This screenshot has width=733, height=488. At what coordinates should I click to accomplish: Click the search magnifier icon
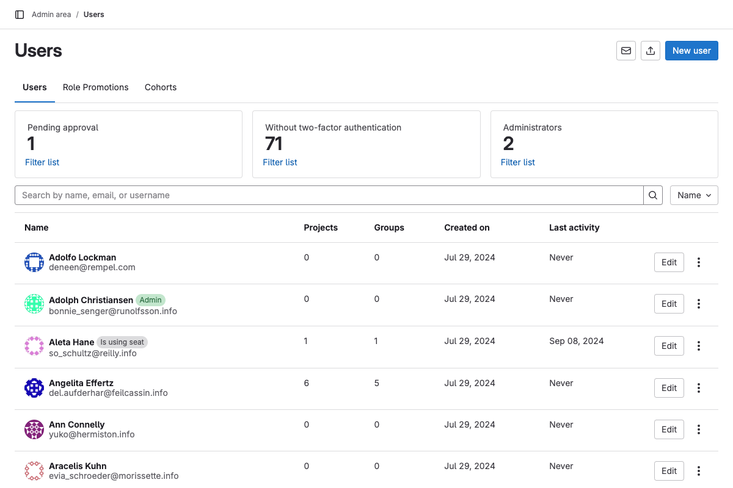(652, 195)
